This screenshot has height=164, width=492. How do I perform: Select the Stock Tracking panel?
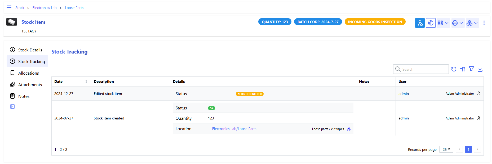pyautogui.click(x=27, y=61)
